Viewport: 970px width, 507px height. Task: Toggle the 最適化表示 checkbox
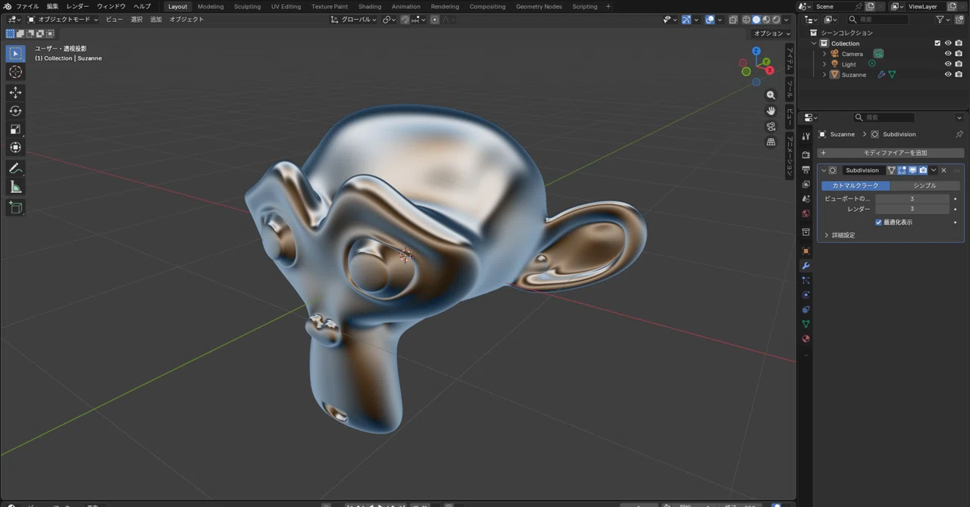(879, 222)
